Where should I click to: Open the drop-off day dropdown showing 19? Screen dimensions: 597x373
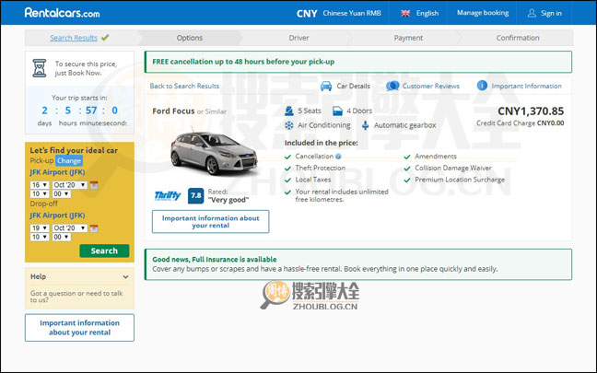click(40, 228)
